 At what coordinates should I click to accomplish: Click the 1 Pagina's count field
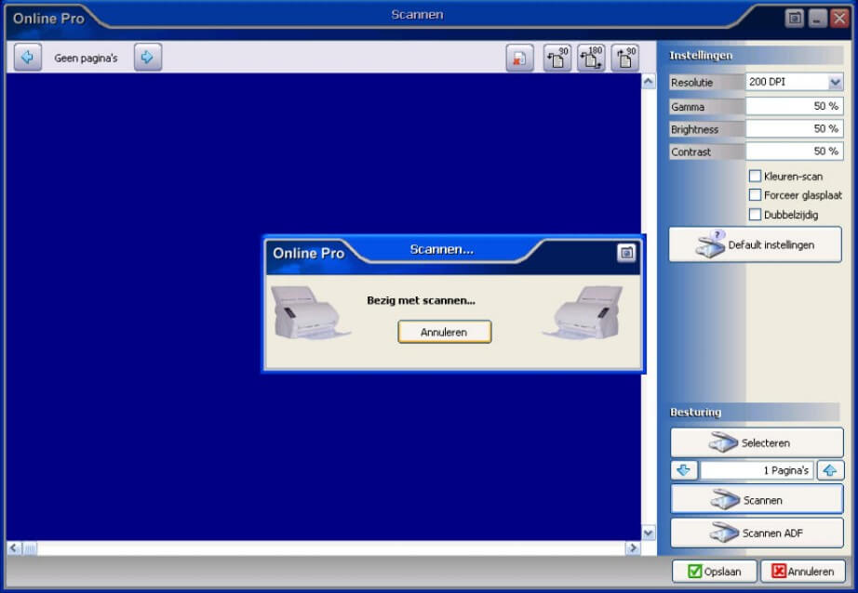(x=757, y=470)
